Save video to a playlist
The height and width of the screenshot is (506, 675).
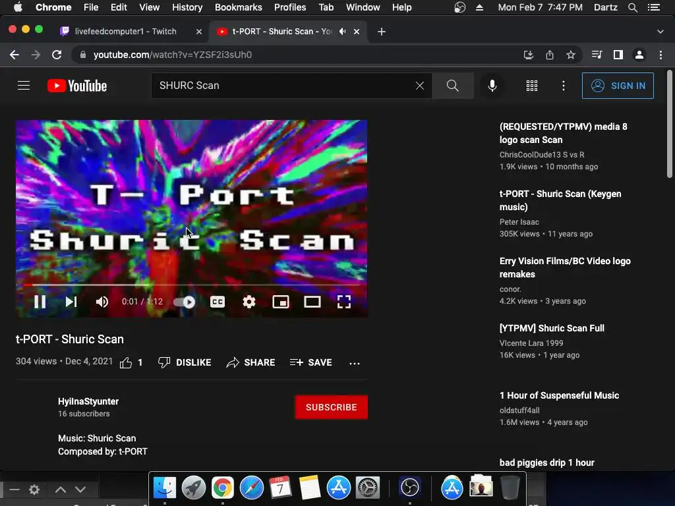(311, 363)
